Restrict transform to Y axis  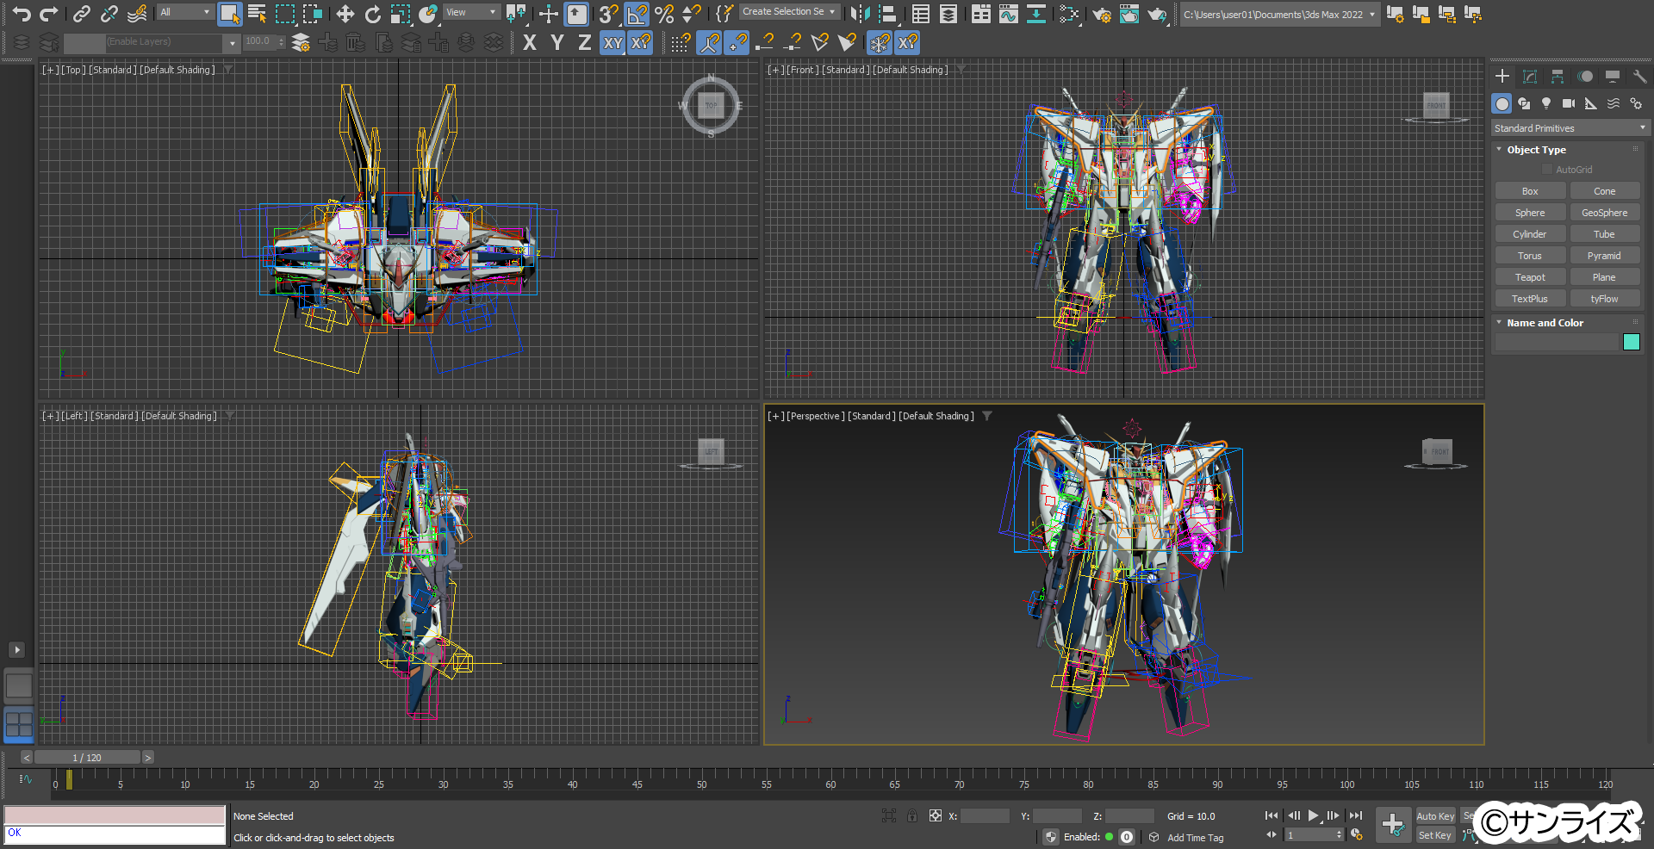557,42
